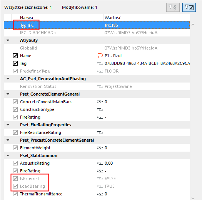The height and width of the screenshot is (200, 202).
Task: Toggle the ThermalTransmittance checkbox
Action: pyautogui.click(x=15, y=194)
